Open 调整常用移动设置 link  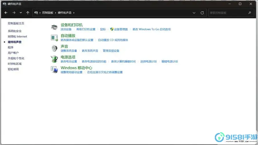click(71, 72)
